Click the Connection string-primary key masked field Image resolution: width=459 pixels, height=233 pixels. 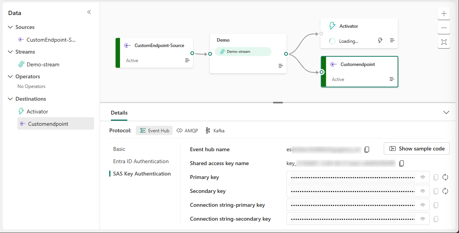click(358, 205)
